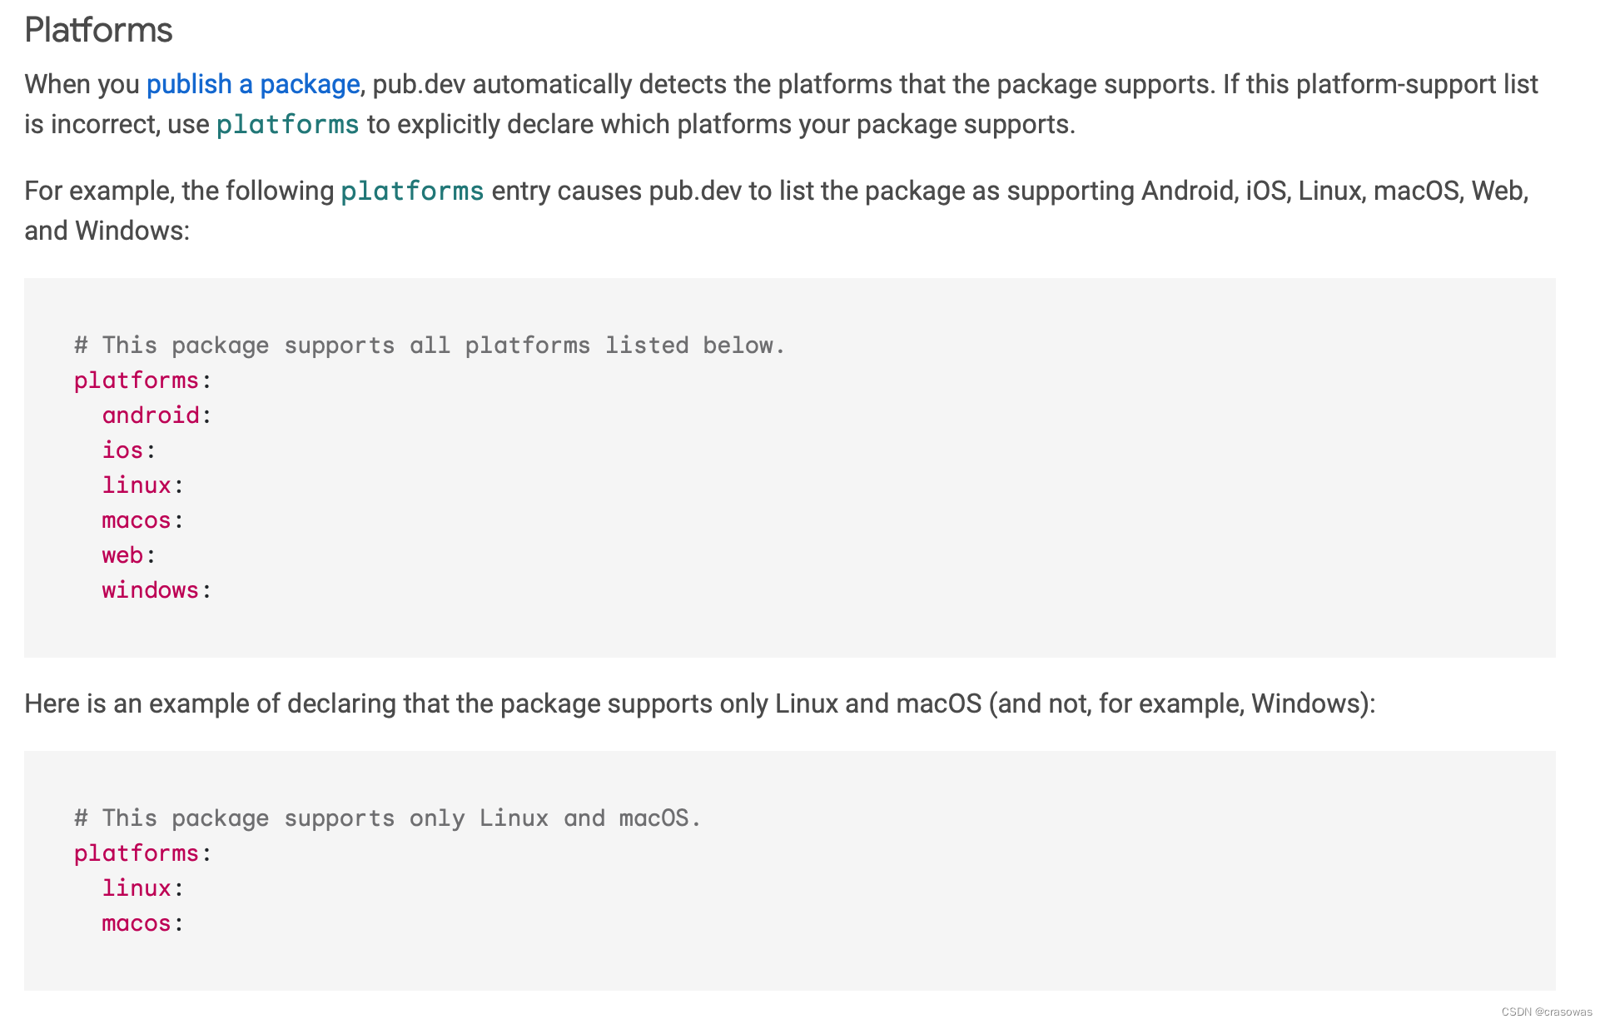The image size is (1605, 1024).
Task: Click the 'android:' entry
Action: pos(157,415)
